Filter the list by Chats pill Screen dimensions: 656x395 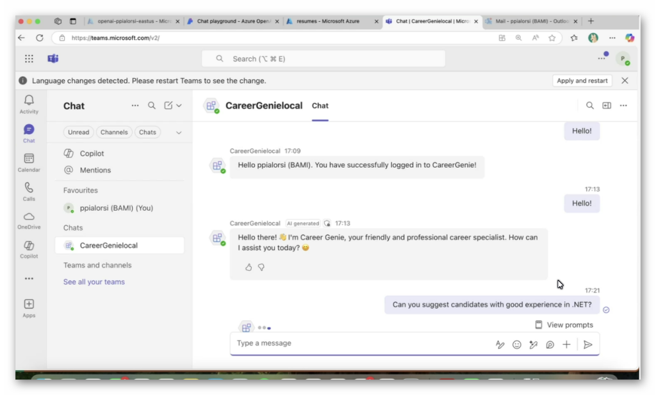point(147,132)
